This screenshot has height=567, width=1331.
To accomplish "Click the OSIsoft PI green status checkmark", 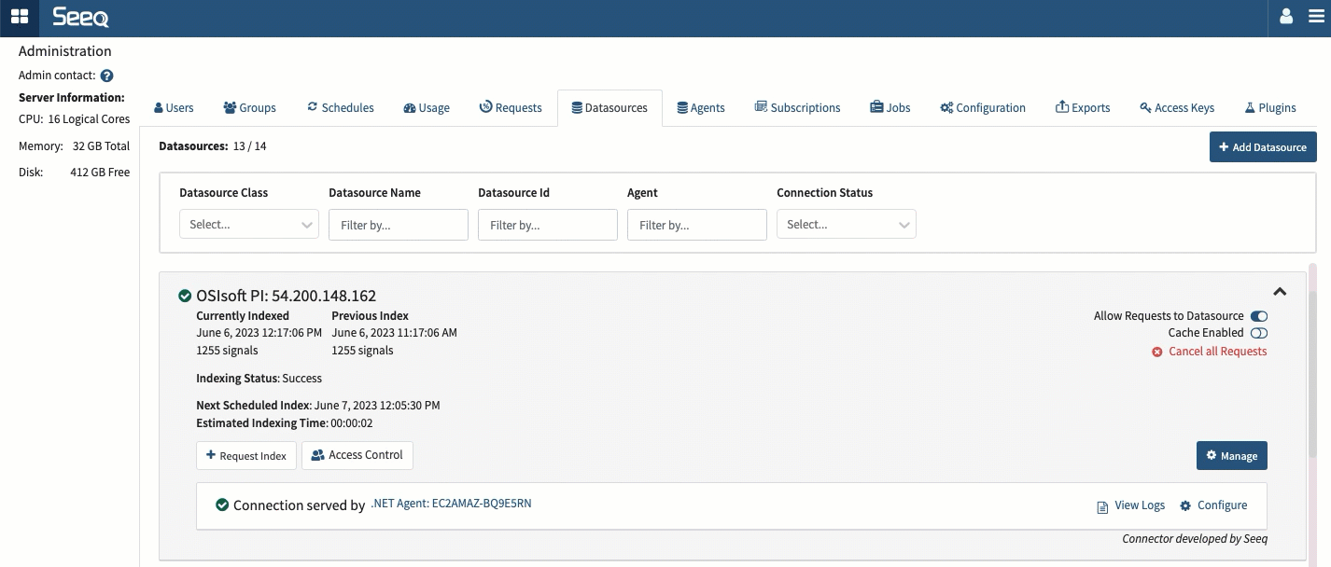I will [x=185, y=297].
